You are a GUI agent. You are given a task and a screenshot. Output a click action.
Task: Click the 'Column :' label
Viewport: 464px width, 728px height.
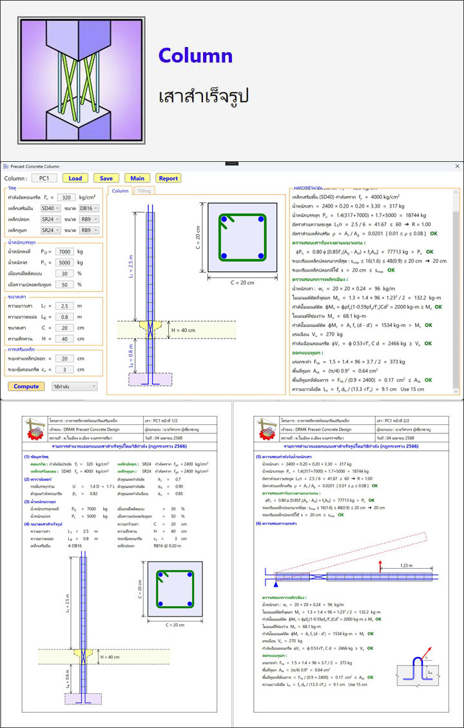pyautogui.click(x=17, y=178)
